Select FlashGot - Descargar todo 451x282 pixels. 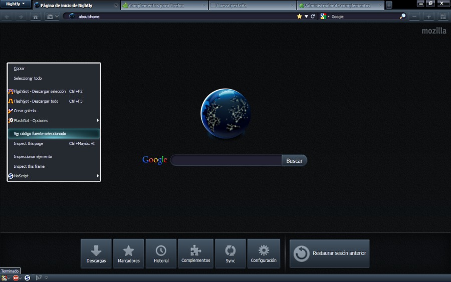pyautogui.click(x=54, y=101)
